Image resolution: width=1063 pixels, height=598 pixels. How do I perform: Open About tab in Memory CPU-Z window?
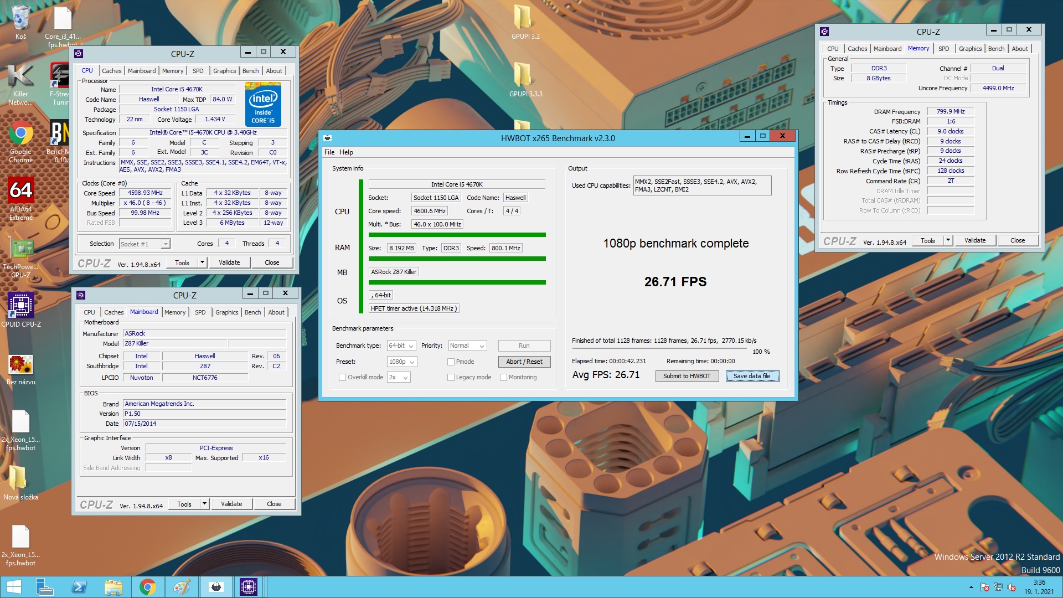(x=1019, y=49)
